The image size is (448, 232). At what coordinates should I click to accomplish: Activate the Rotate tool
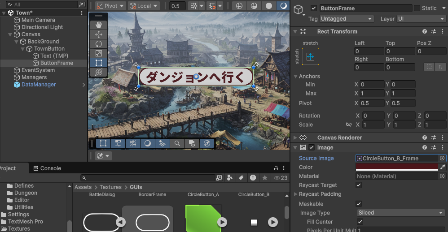coord(98,44)
